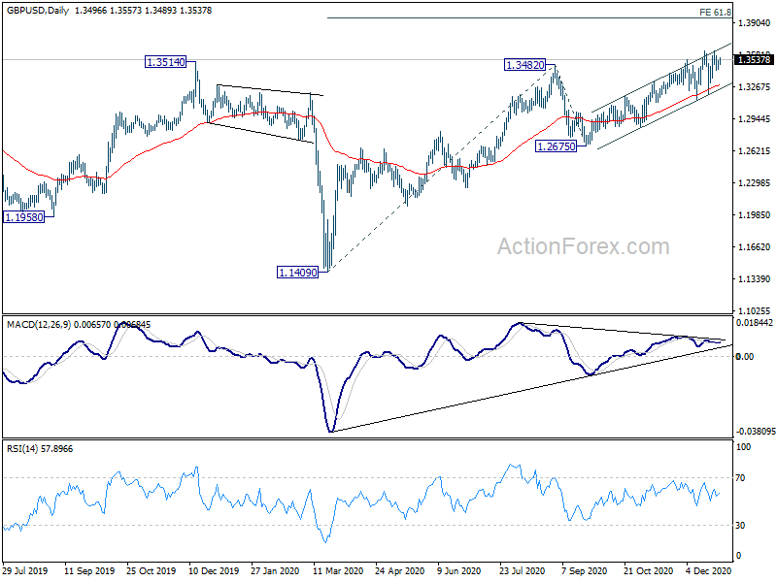
Task: Click the 1.22985 price axis value
Action: pyautogui.click(x=755, y=183)
